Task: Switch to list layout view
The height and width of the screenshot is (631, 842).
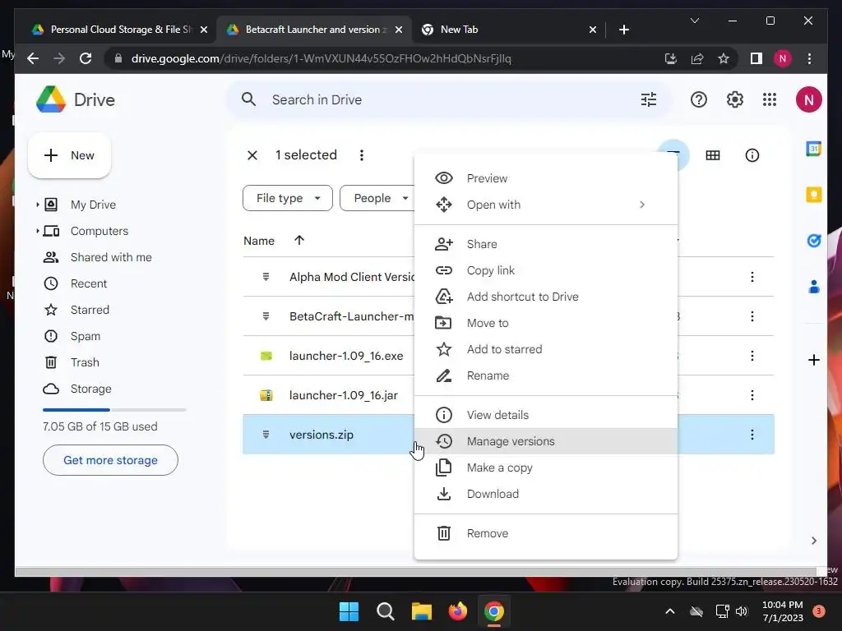Action: [673, 153]
